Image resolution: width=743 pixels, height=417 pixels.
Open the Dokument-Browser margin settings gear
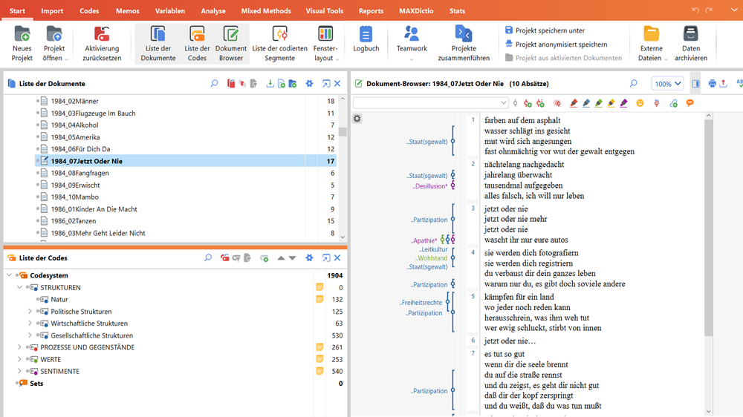(357, 118)
